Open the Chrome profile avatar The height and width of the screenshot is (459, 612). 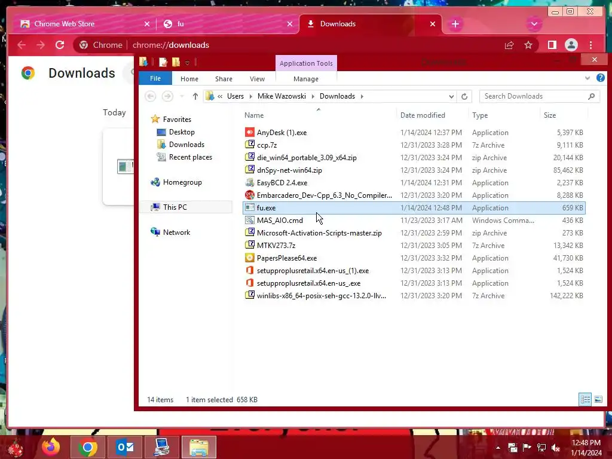pyautogui.click(x=571, y=45)
